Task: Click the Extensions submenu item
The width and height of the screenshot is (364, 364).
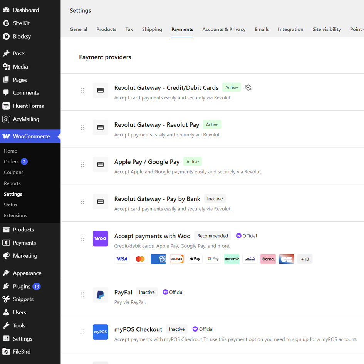Action: point(15,215)
